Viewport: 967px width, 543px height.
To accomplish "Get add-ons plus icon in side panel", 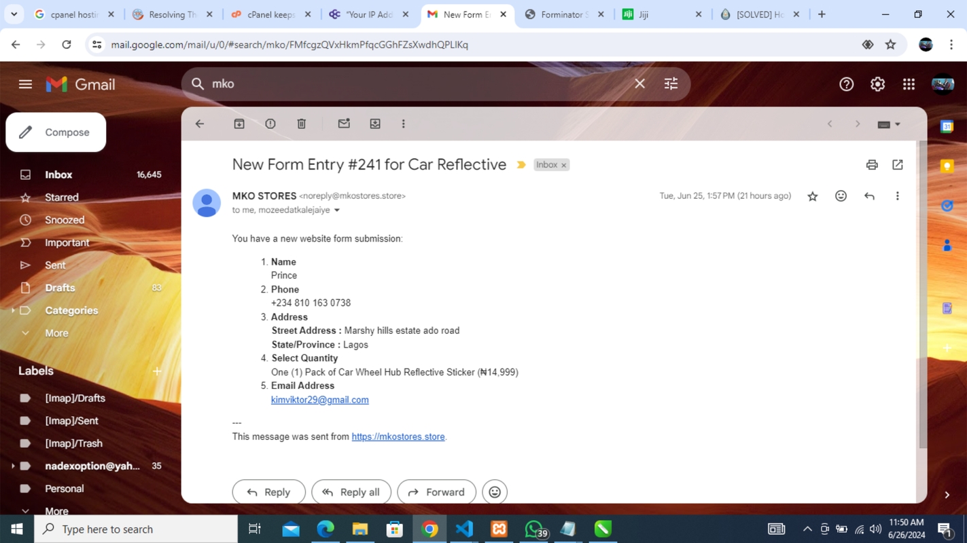I will pos(947,348).
